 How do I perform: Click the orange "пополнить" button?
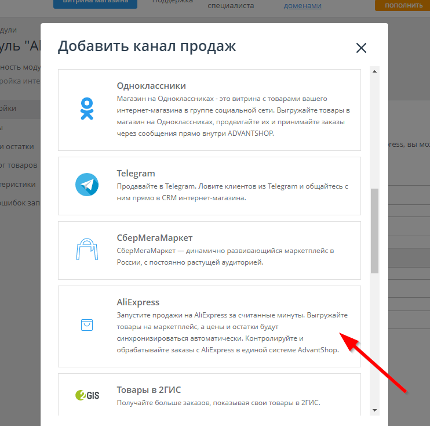click(404, 5)
